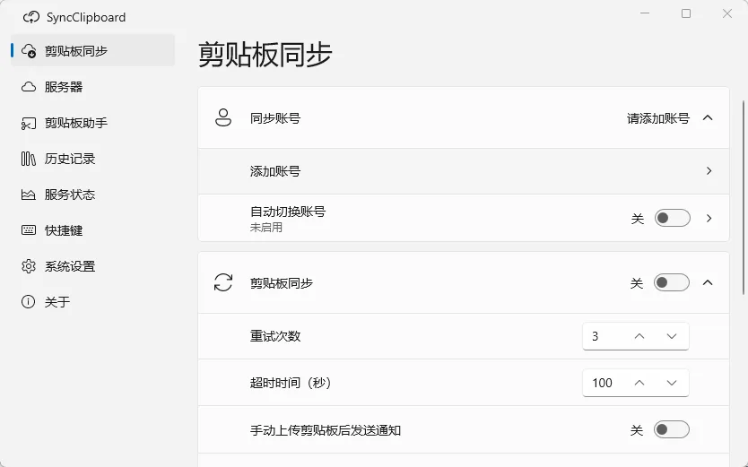
Task: Click the clipboard sync cloud icon in sidebar
Action: [29, 50]
